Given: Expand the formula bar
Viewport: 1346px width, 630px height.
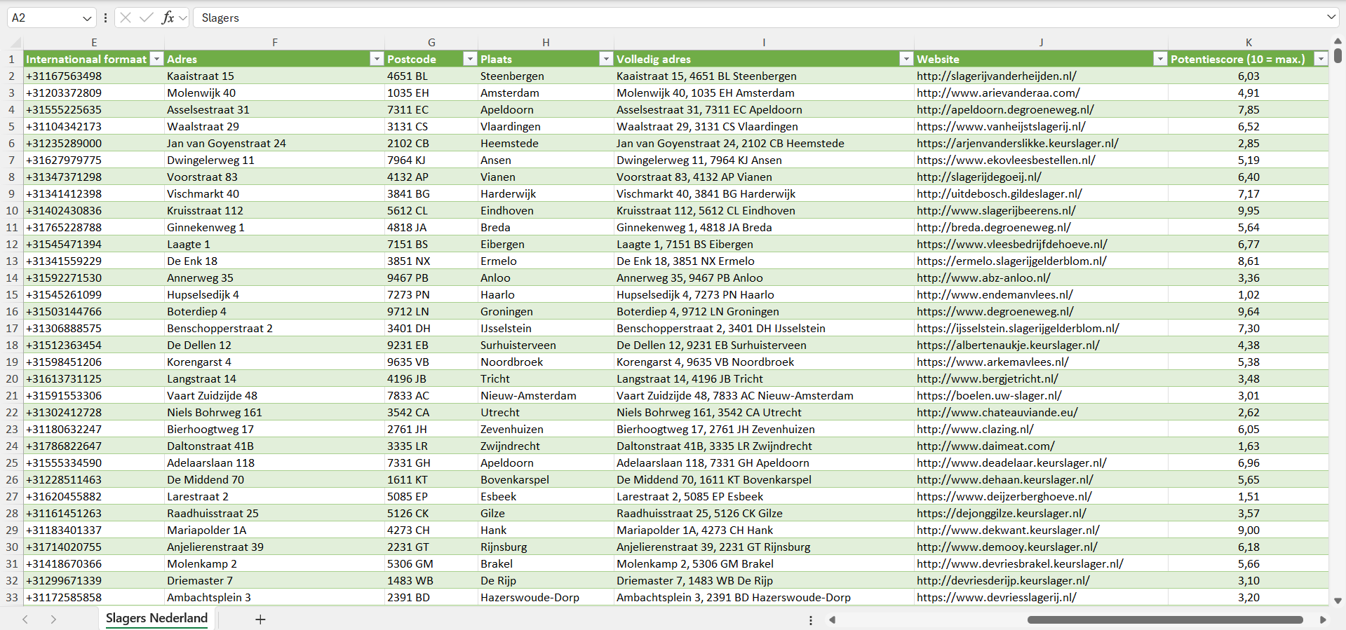Looking at the screenshot, I should click(x=1331, y=18).
